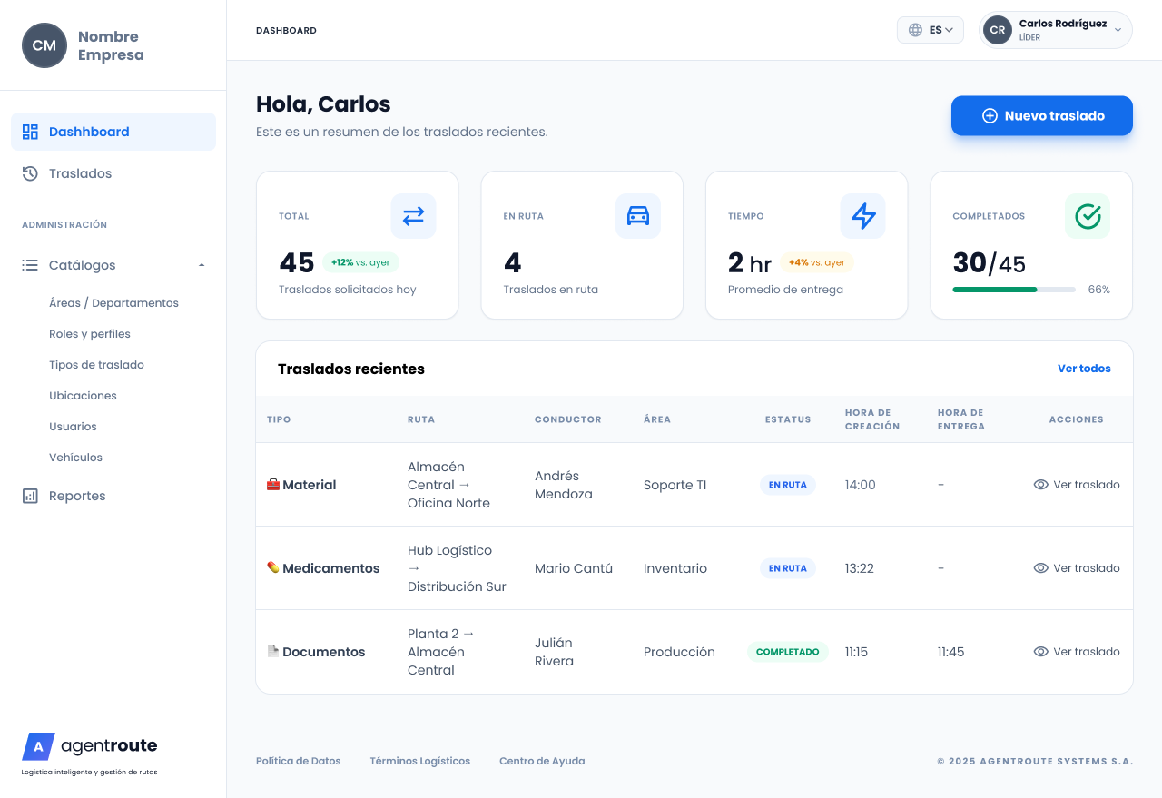Click the Reportes chart icon
1162x798 pixels.
(30, 496)
